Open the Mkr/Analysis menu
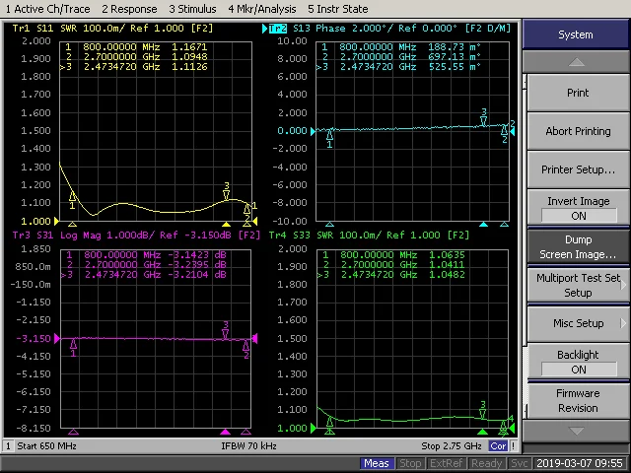This screenshot has width=631, height=473. pyautogui.click(x=262, y=9)
